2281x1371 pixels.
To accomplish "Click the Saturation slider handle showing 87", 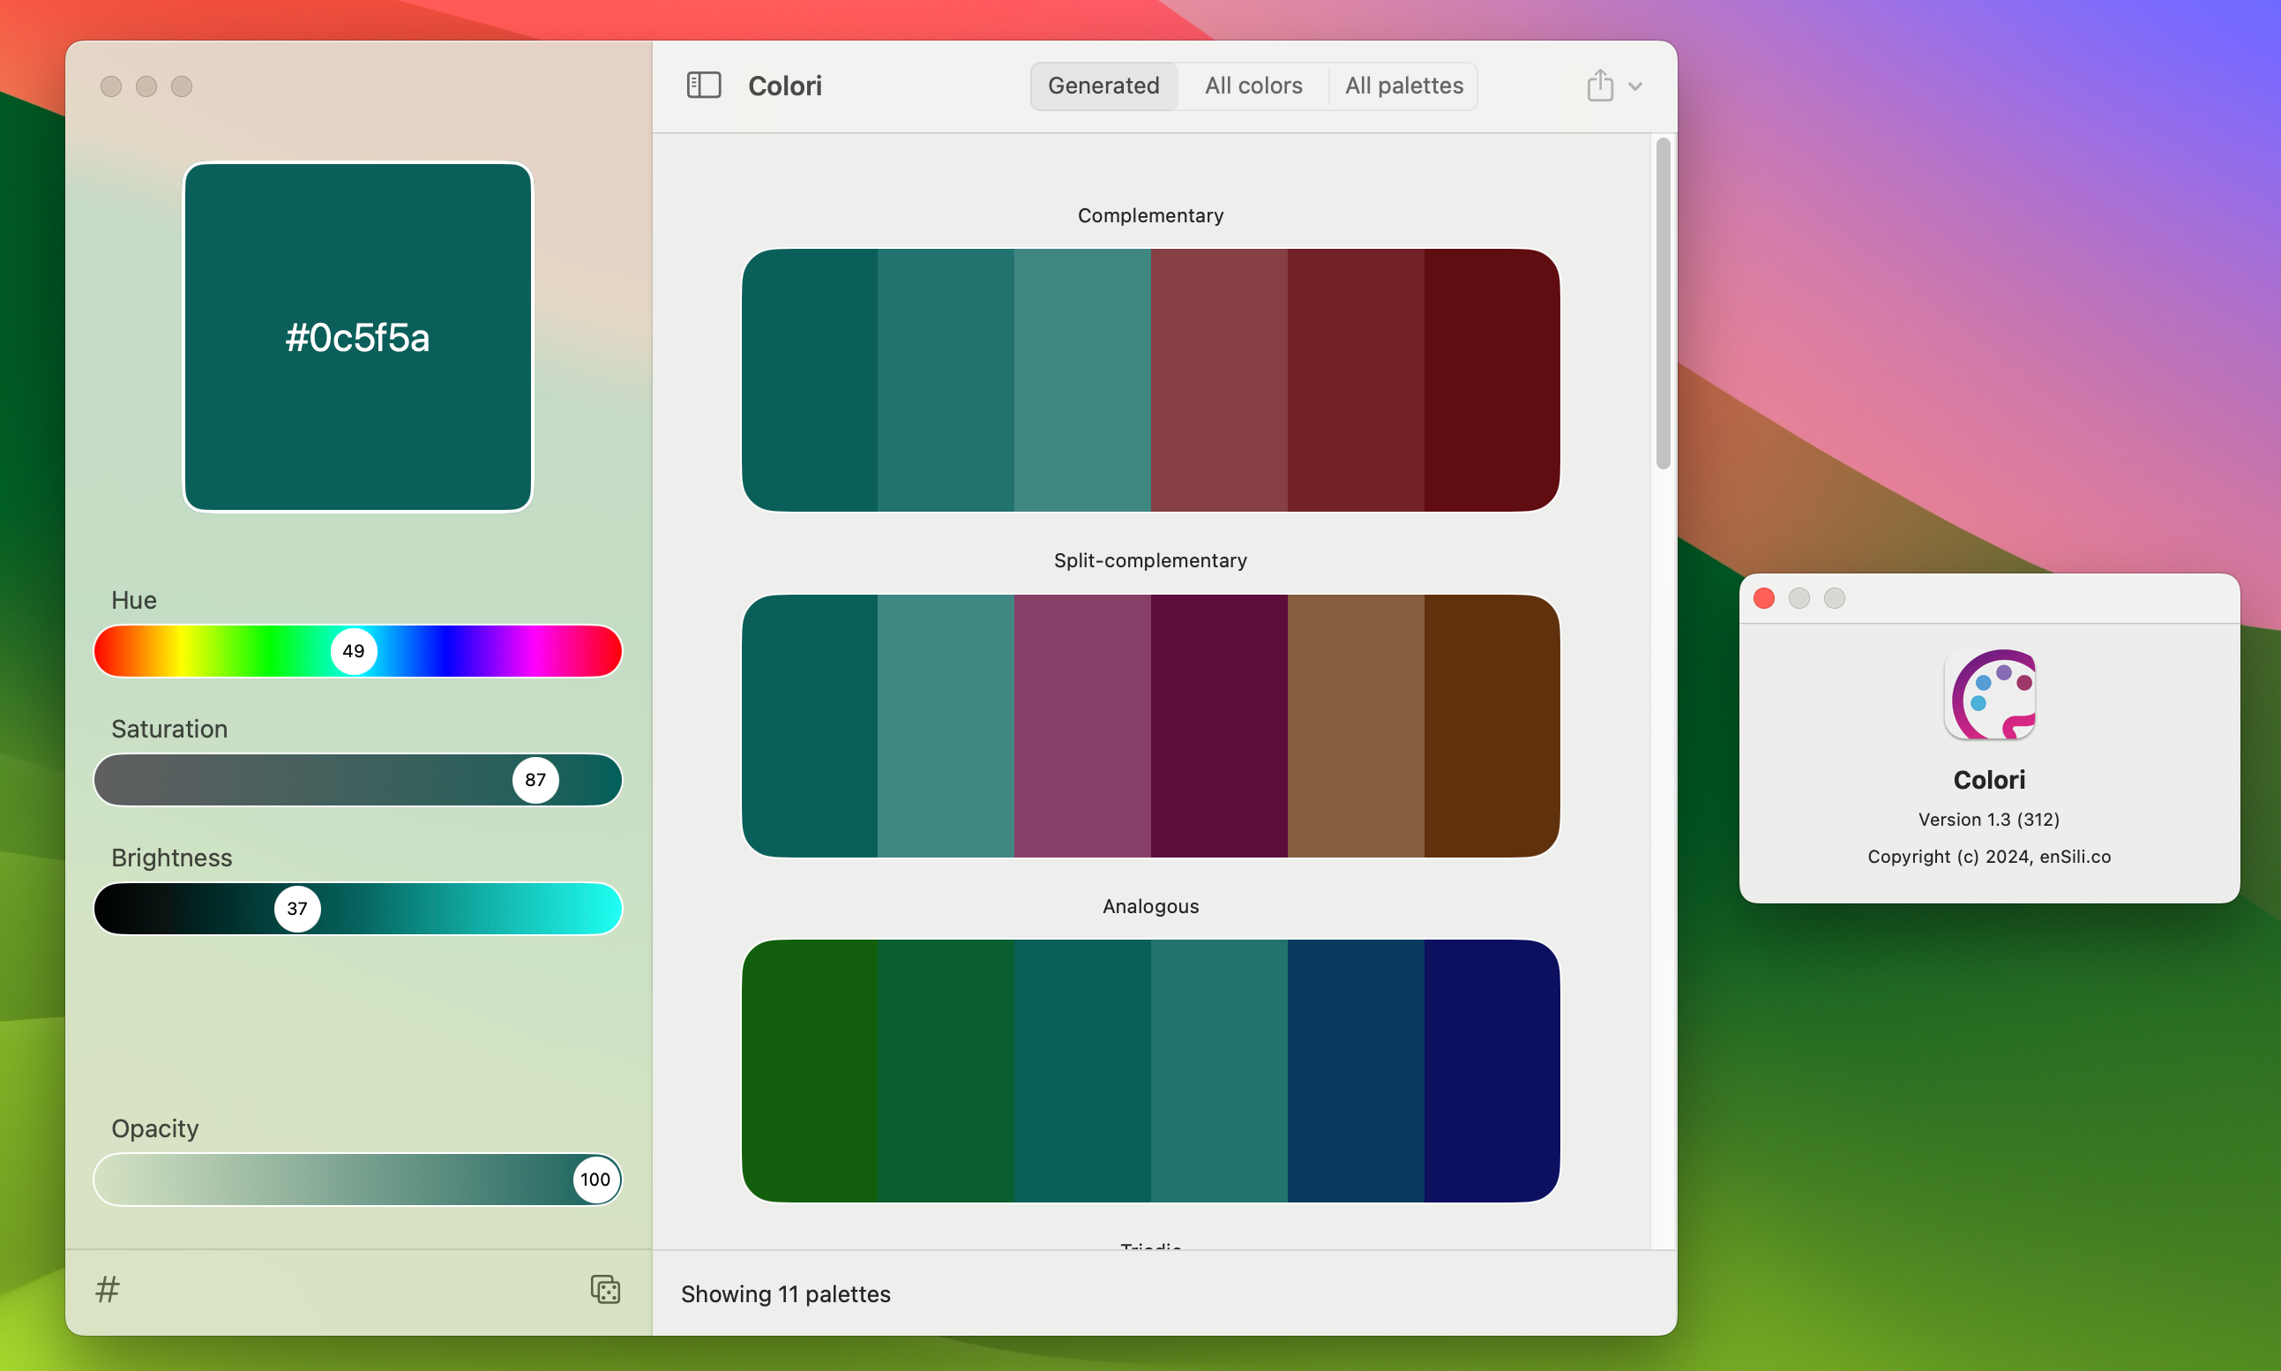I will click(535, 779).
